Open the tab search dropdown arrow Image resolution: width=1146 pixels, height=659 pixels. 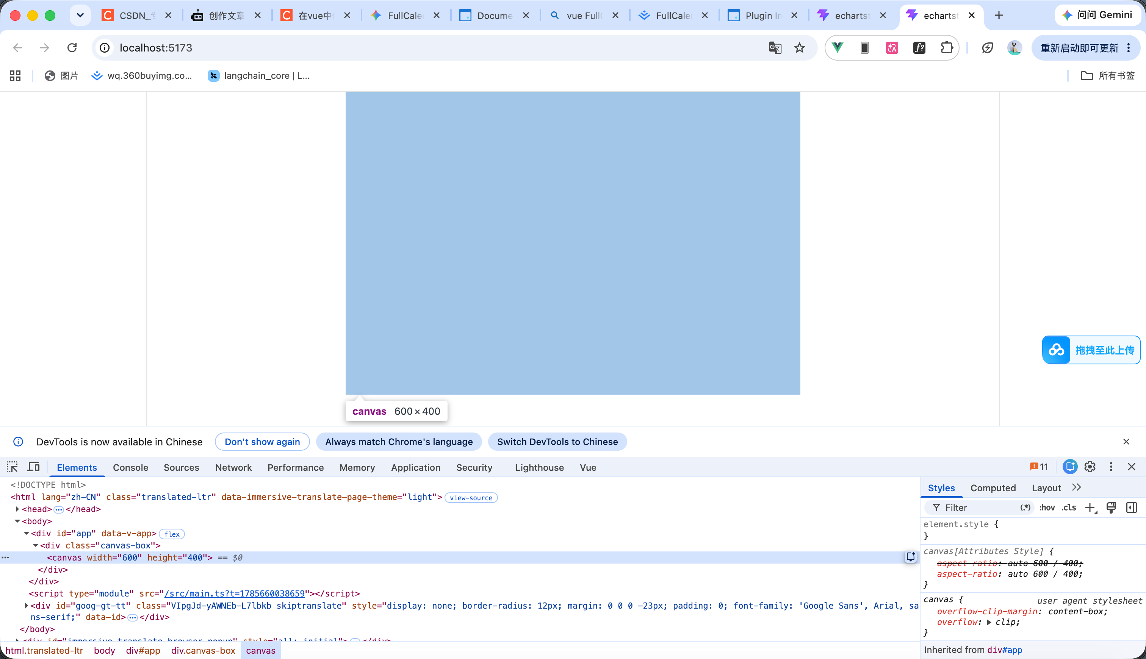coord(80,16)
